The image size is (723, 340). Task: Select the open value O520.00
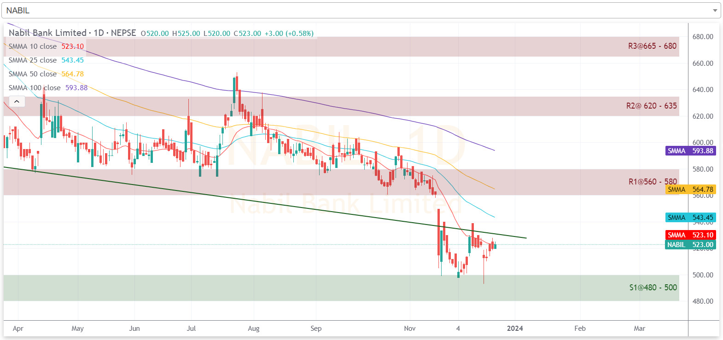coord(155,34)
